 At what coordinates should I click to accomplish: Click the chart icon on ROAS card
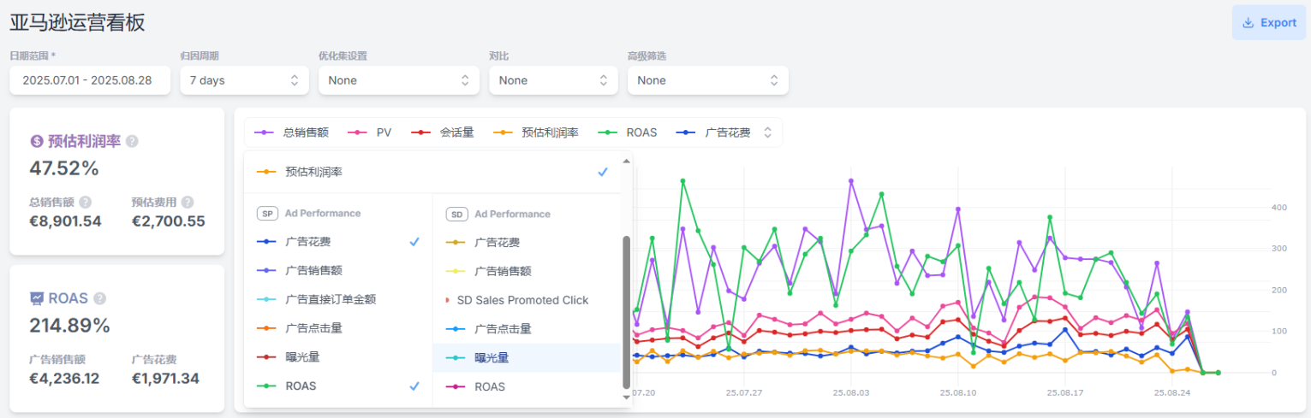point(37,298)
